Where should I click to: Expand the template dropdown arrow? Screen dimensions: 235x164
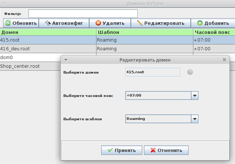tap(195, 119)
